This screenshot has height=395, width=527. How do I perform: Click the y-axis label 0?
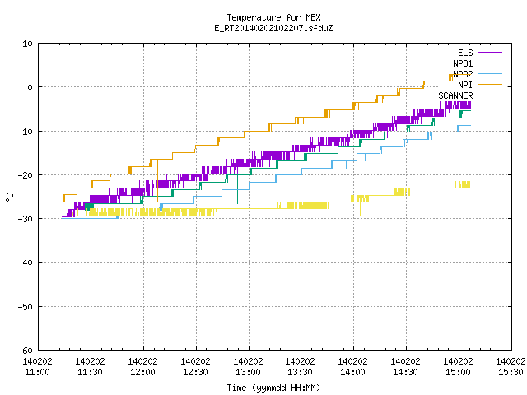[30, 87]
